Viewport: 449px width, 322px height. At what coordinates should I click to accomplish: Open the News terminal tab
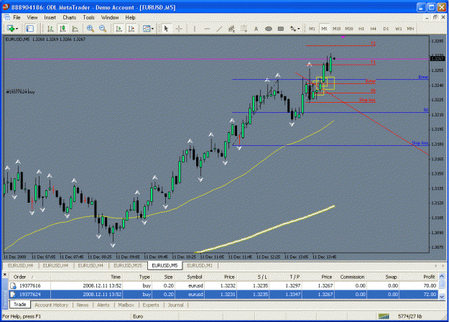tap(83, 305)
